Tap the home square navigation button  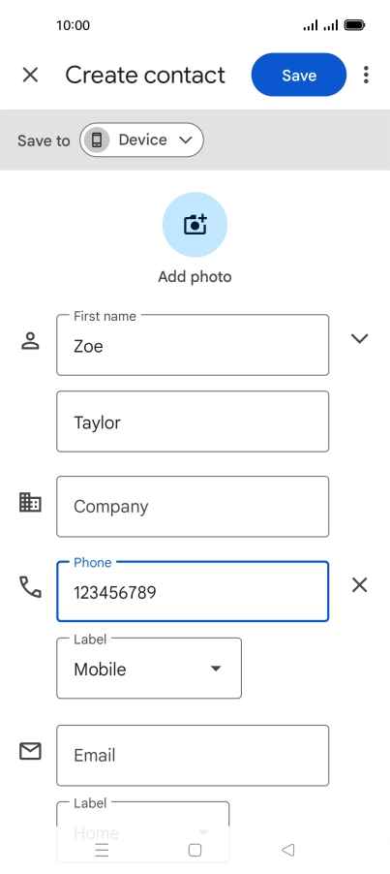click(195, 850)
